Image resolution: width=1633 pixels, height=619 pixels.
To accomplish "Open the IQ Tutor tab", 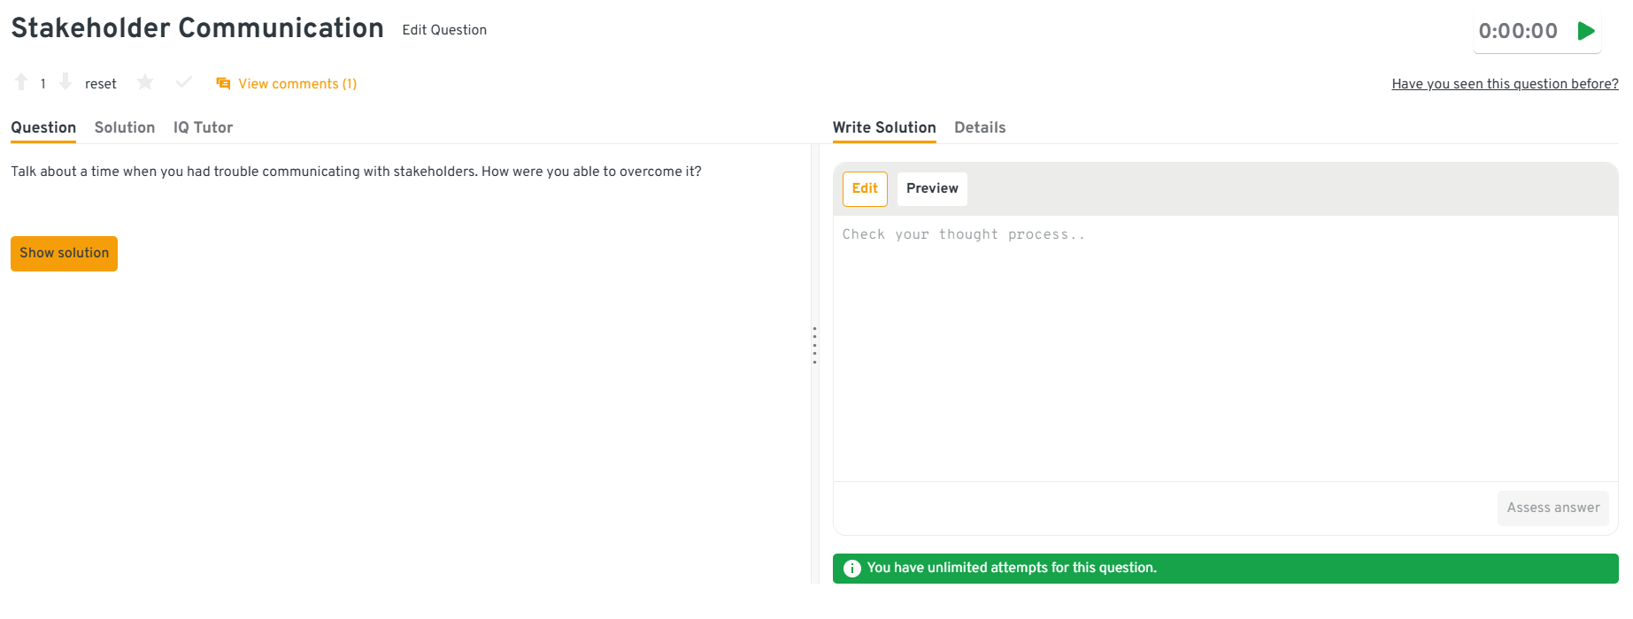I will [203, 127].
